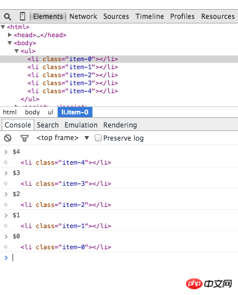This screenshot has width=238, height=295.
Task: Click the item-3 console output result
Action: [66, 184]
